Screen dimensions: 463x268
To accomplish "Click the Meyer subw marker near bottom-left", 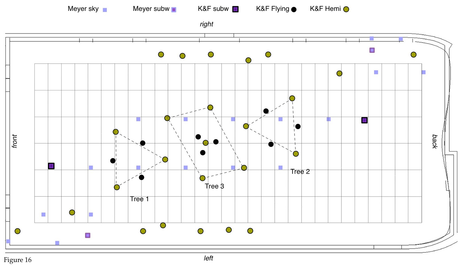I will pyautogui.click(x=87, y=235).
